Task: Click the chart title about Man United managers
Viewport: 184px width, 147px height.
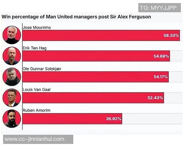Action: click(x=76, y=17)
